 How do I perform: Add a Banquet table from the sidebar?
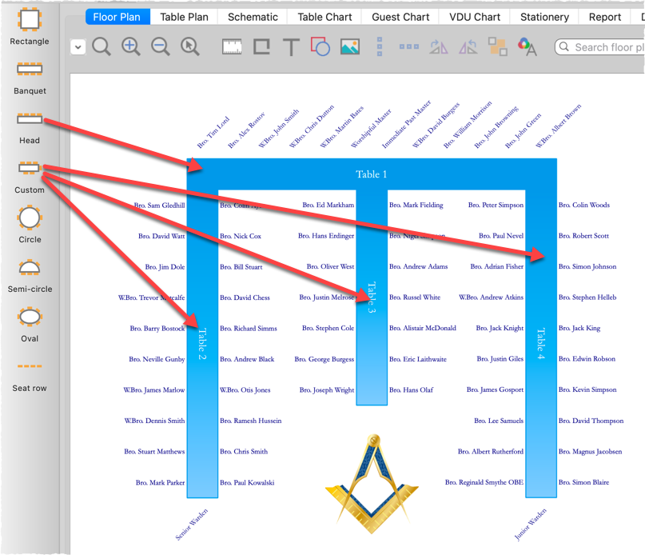click(30, 70)
